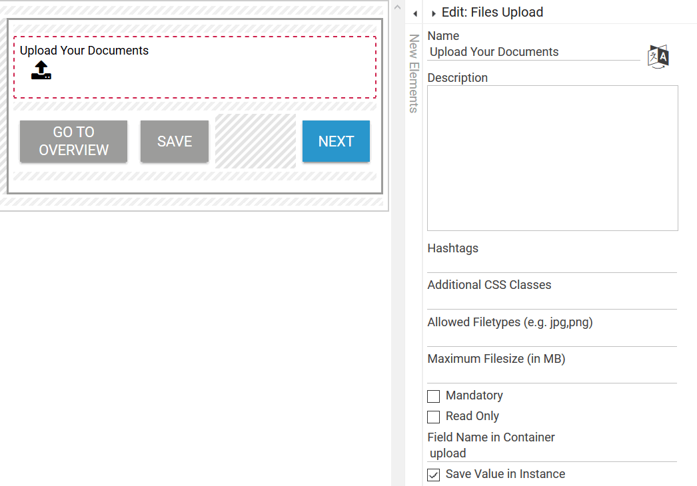The width and height of the screenshot is (697, 486).
Task: Click inside the Description text area
Action: point(552,158)
